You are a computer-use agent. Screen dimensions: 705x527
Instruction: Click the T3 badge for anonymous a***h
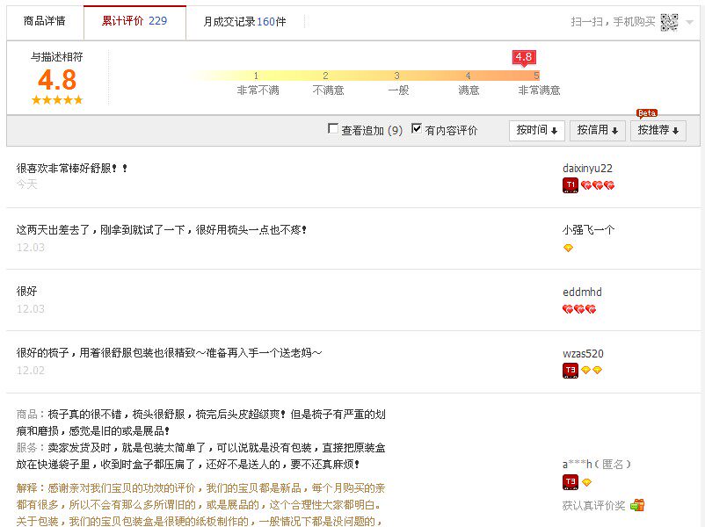(x=571, y=482)
